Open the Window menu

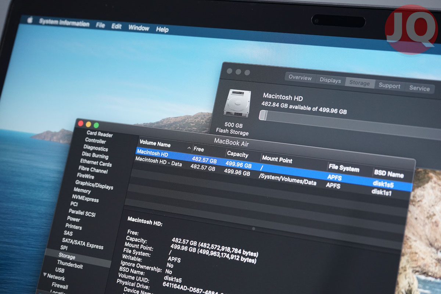tap(139, 28)
